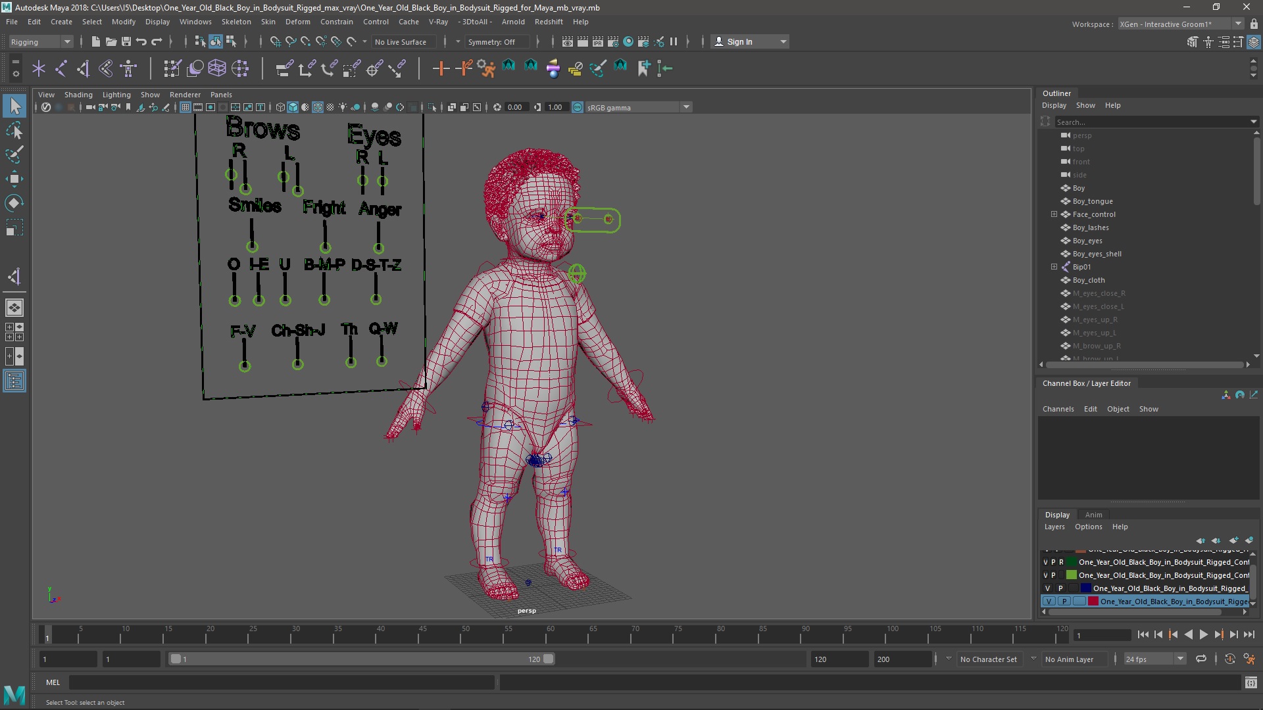Click the Blend Shape shelf icon
Viewport: 1263px width, 710px height.
[x=195, y=68]
